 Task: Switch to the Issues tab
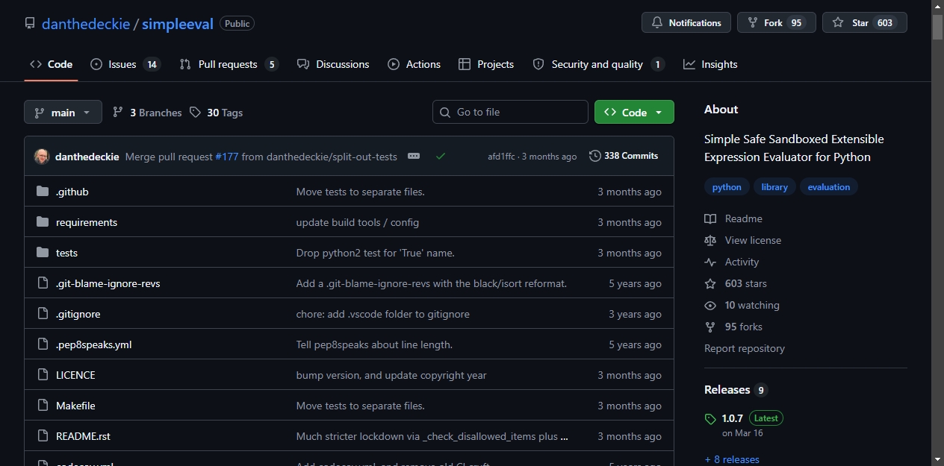[125, 64]
